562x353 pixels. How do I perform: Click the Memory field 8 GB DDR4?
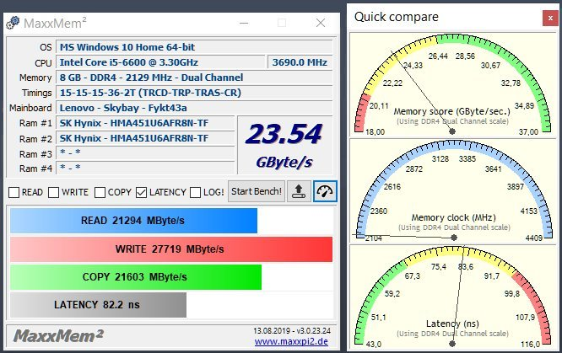194,78
